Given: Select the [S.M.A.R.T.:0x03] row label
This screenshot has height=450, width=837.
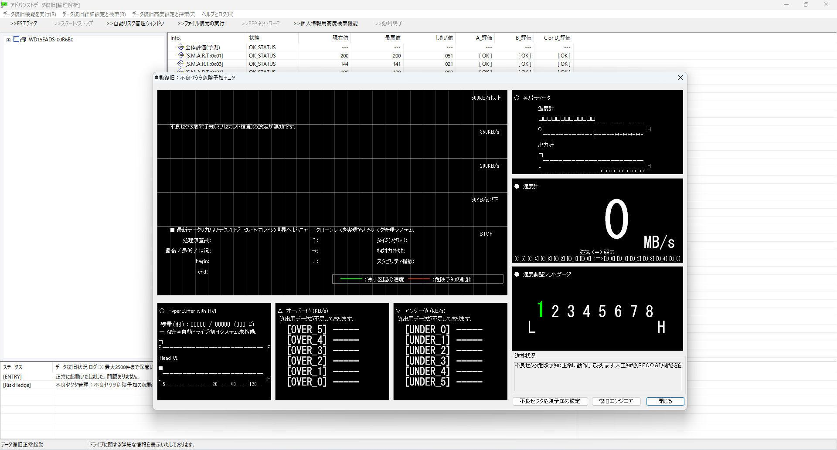Looking at the screenshot, I should (204, 64).
